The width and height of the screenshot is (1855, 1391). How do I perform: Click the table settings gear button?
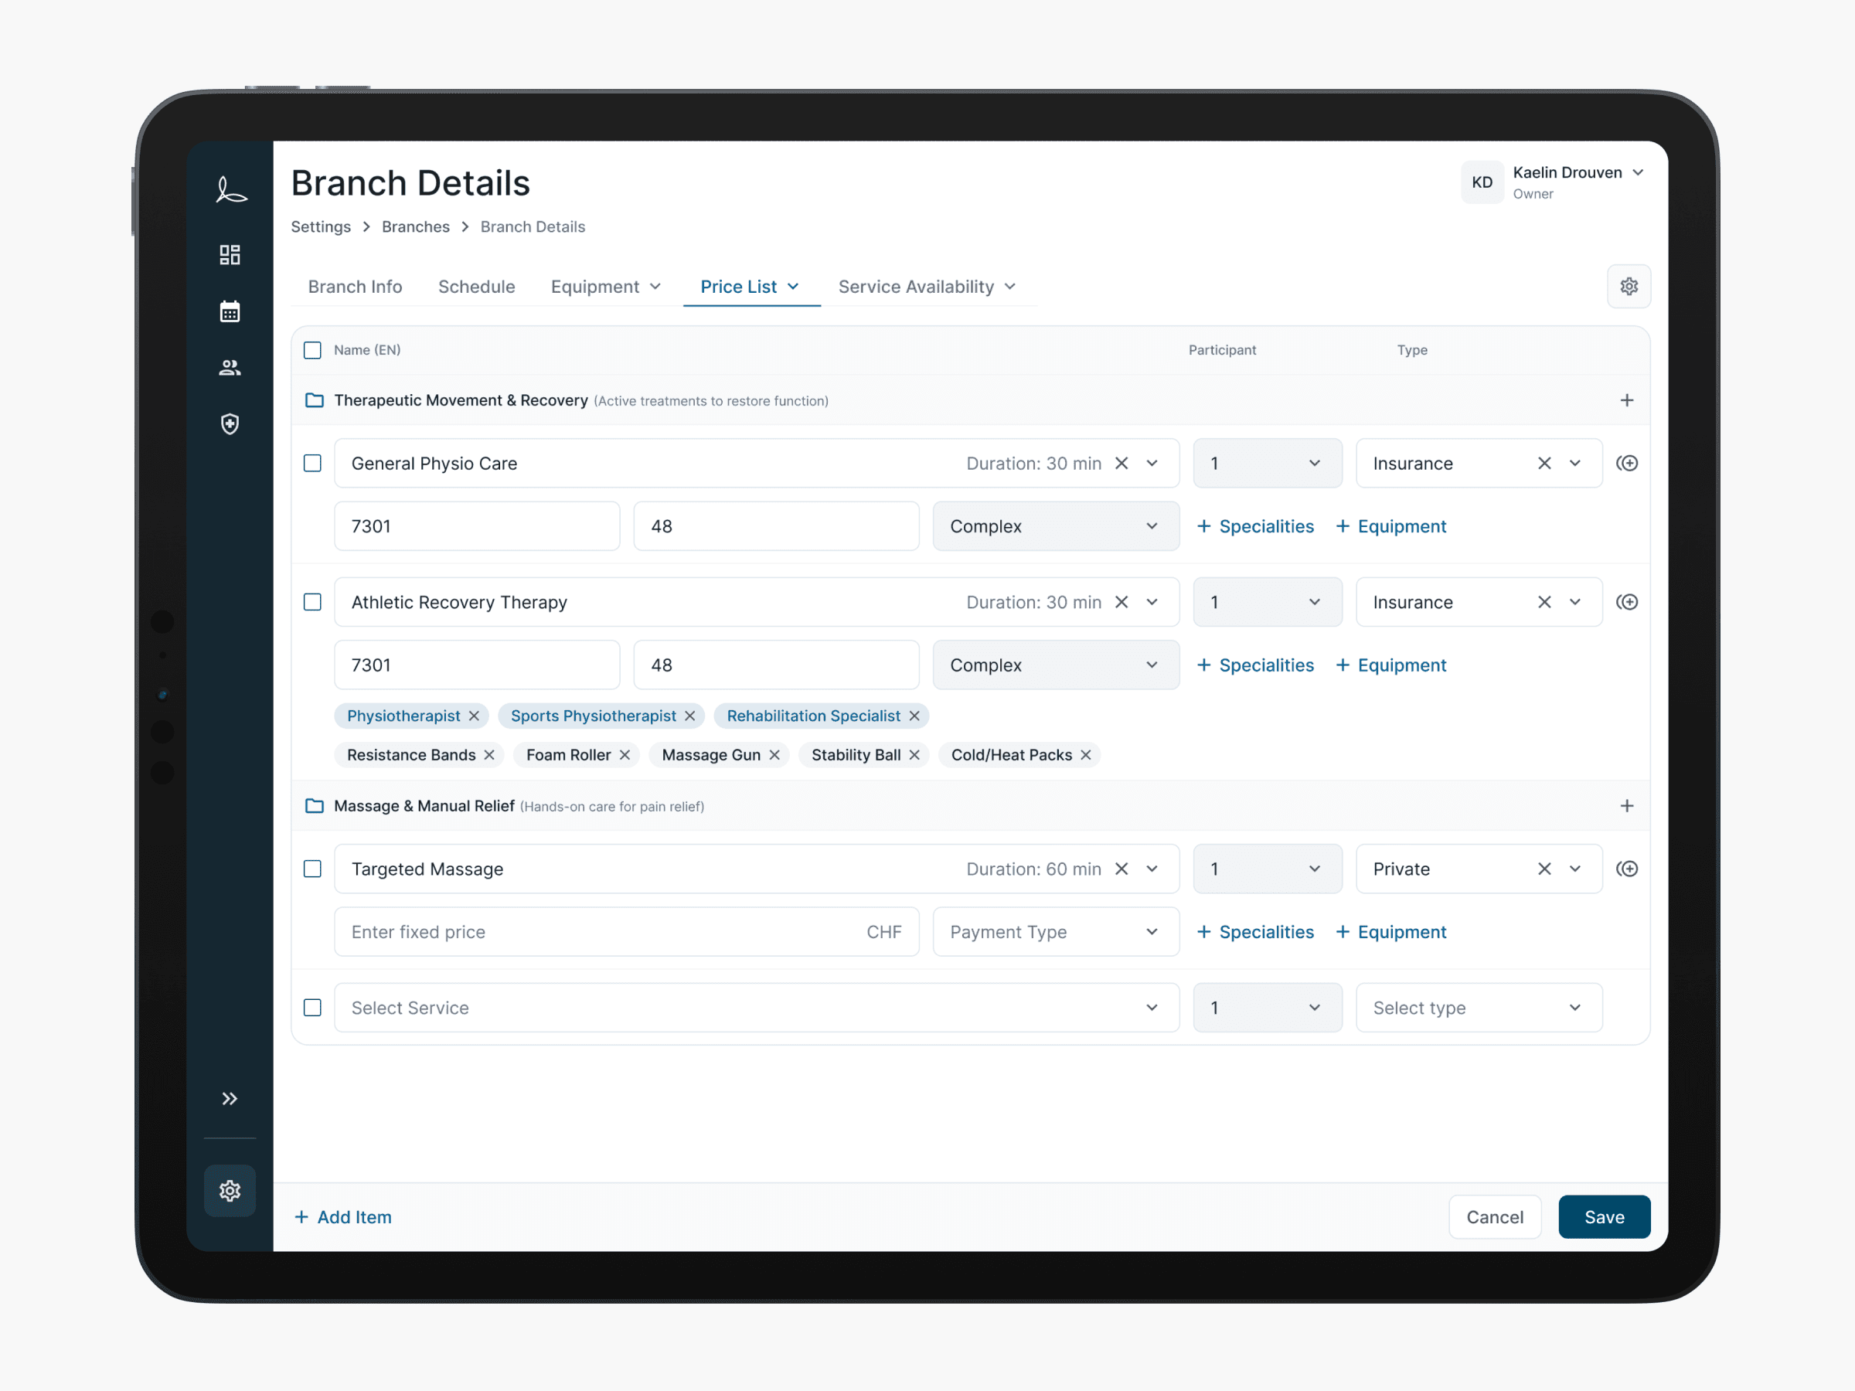(x=1629, y=287)
